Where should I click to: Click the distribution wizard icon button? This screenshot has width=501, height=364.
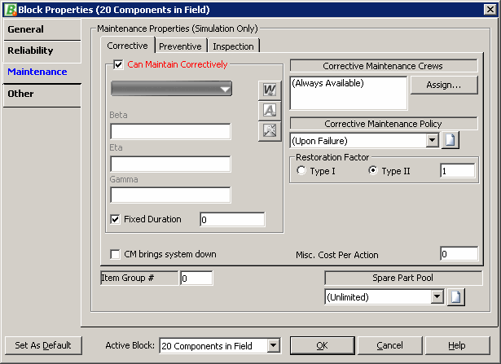click(x=270, y=131)
